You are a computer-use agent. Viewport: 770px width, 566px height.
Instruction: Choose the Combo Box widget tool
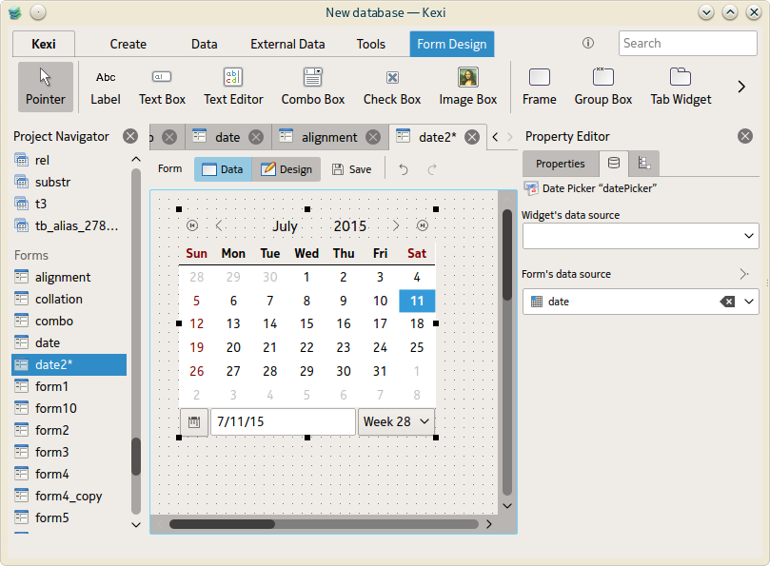[x=313, y=87]
